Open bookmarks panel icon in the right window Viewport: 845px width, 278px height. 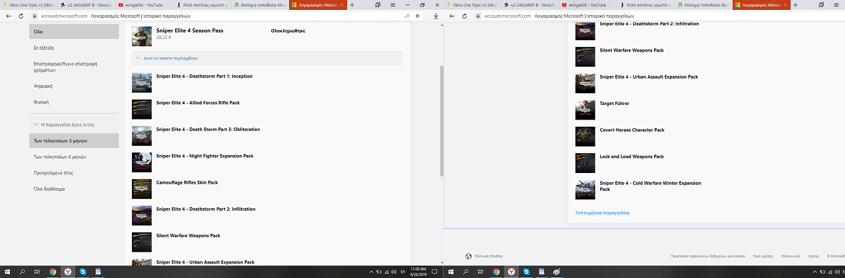click(820, 5)
